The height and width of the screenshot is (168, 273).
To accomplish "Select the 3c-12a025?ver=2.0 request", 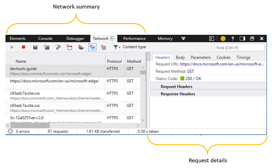I will click(x=73, y=119).
